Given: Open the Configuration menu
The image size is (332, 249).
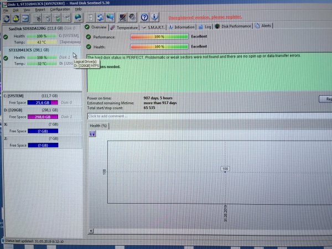Looking at the screenshot, I should (60, 9).
